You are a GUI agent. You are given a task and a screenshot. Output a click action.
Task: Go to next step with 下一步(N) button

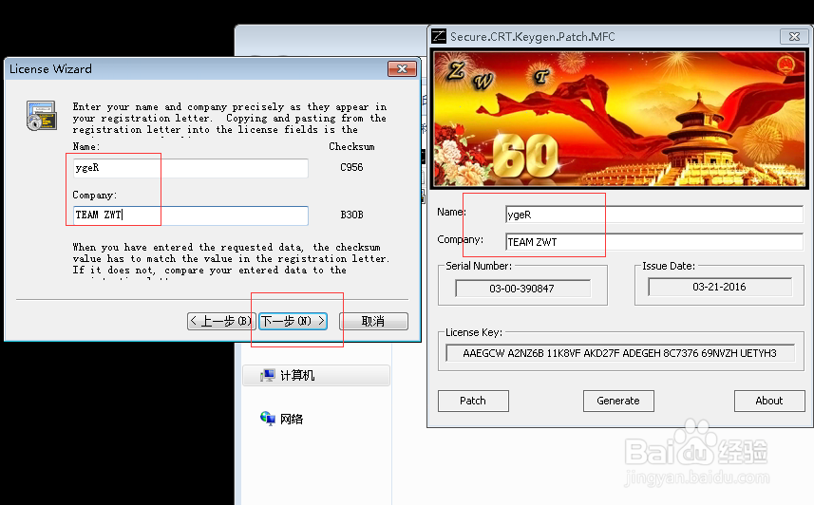click(x=293, y=321)
